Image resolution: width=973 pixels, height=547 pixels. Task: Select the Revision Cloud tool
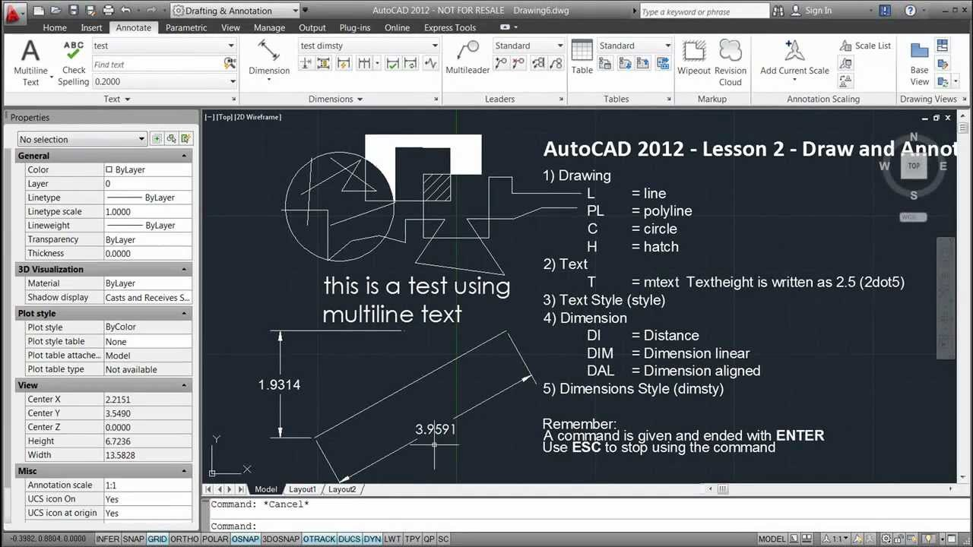tap(731, 62)
